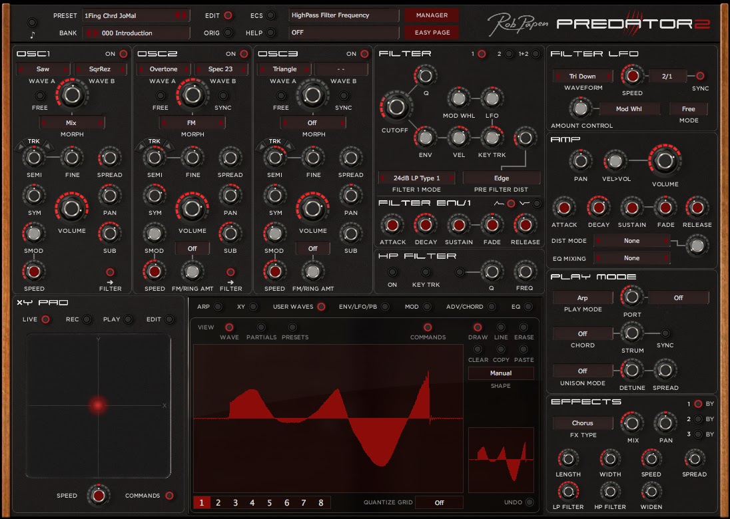
Task: Open OSC3 Triangle wave selector
Action: [x=284, y=69]
